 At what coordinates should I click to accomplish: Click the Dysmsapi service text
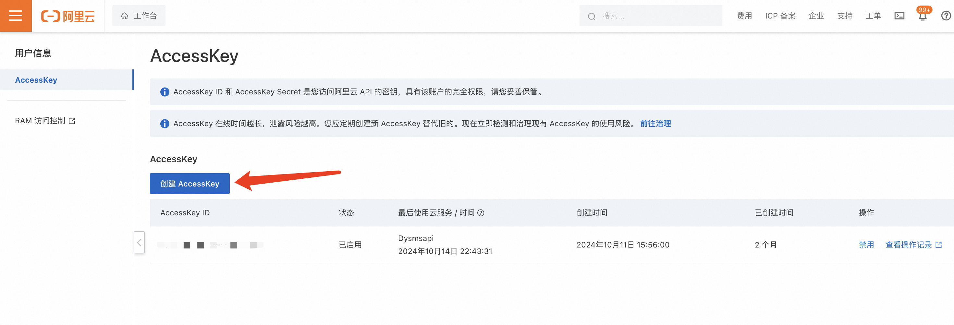(x=416, y=238)
